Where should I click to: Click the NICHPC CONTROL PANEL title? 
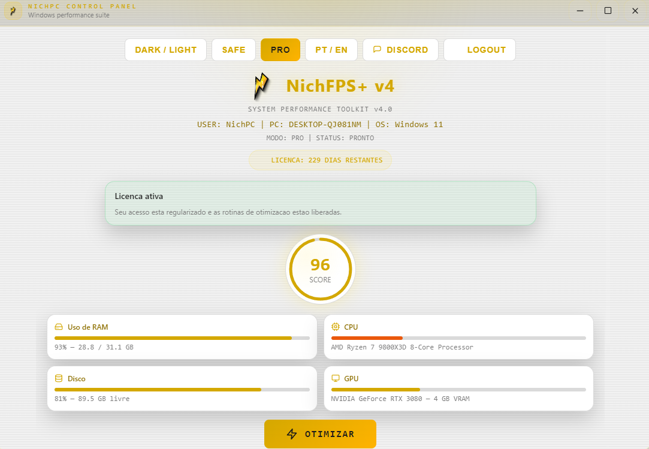coord(82,6)
